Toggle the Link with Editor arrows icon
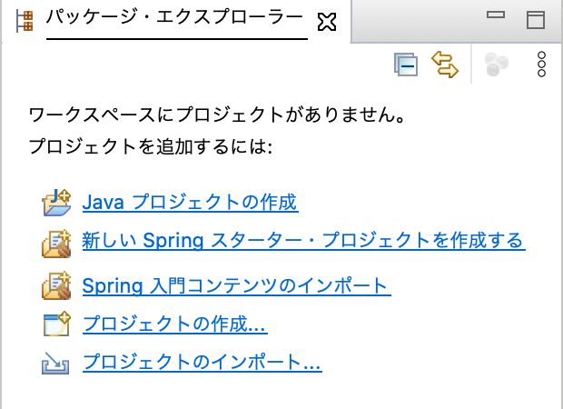Screen dimensions: 563x409 445,65
